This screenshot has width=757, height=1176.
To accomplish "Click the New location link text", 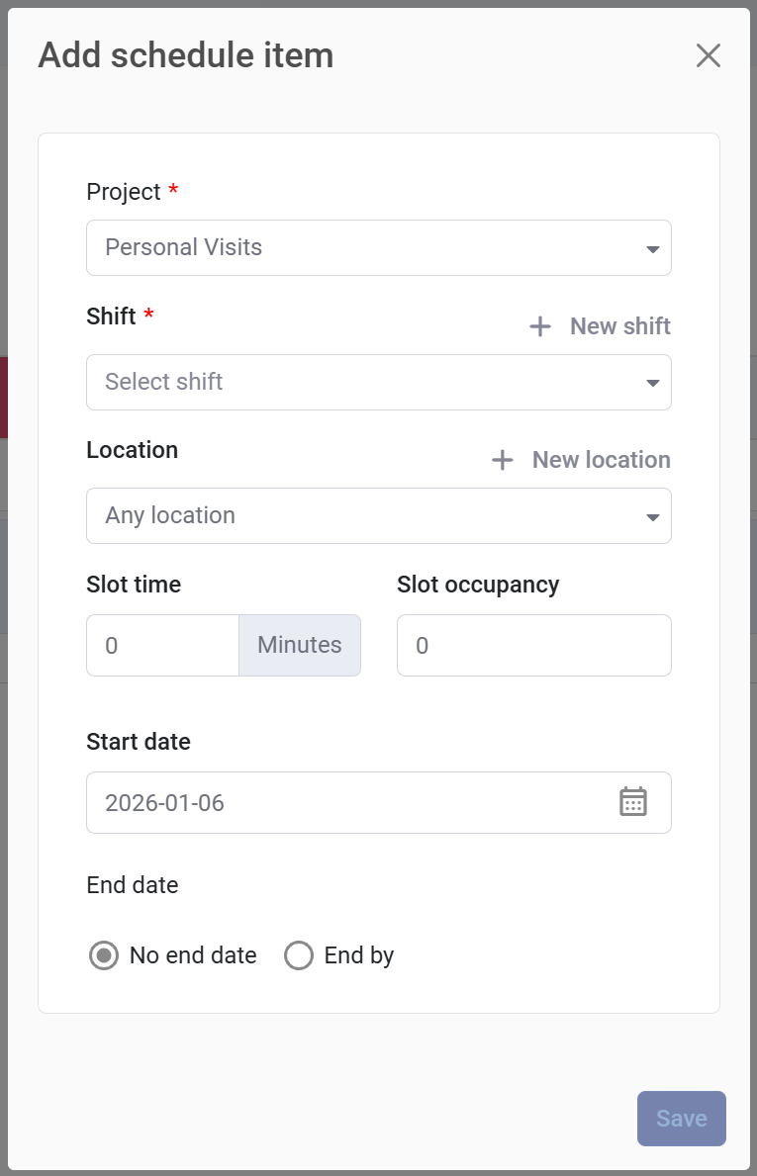I will [602, 460].
